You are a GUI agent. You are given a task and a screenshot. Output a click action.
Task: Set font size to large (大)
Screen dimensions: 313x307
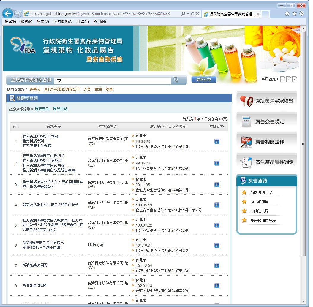pyautogui.click(x=295, y=79)
